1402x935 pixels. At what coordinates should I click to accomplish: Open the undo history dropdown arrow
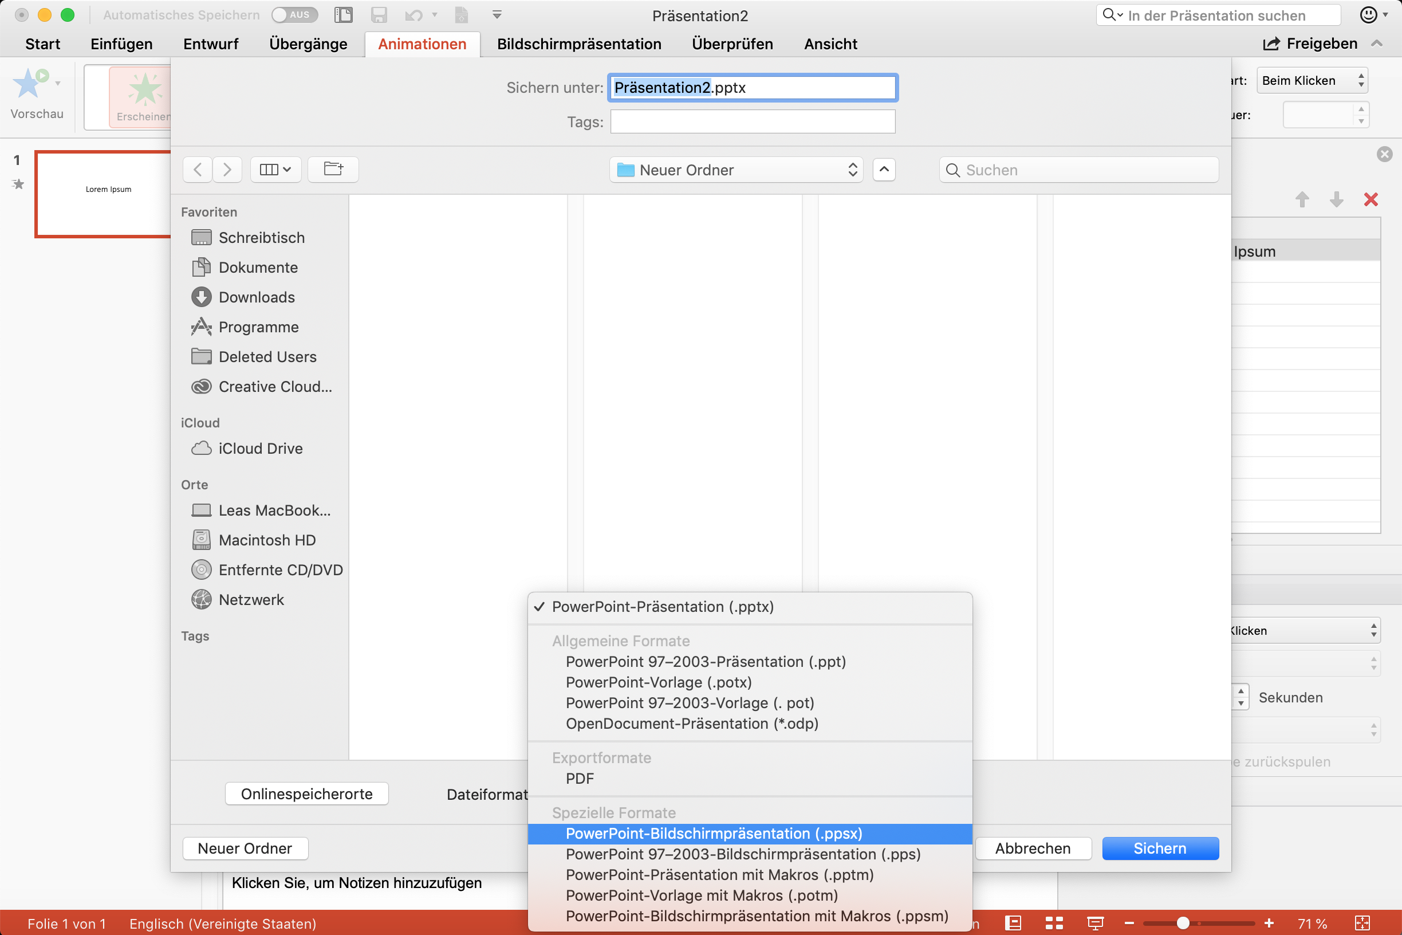(435, 15)
